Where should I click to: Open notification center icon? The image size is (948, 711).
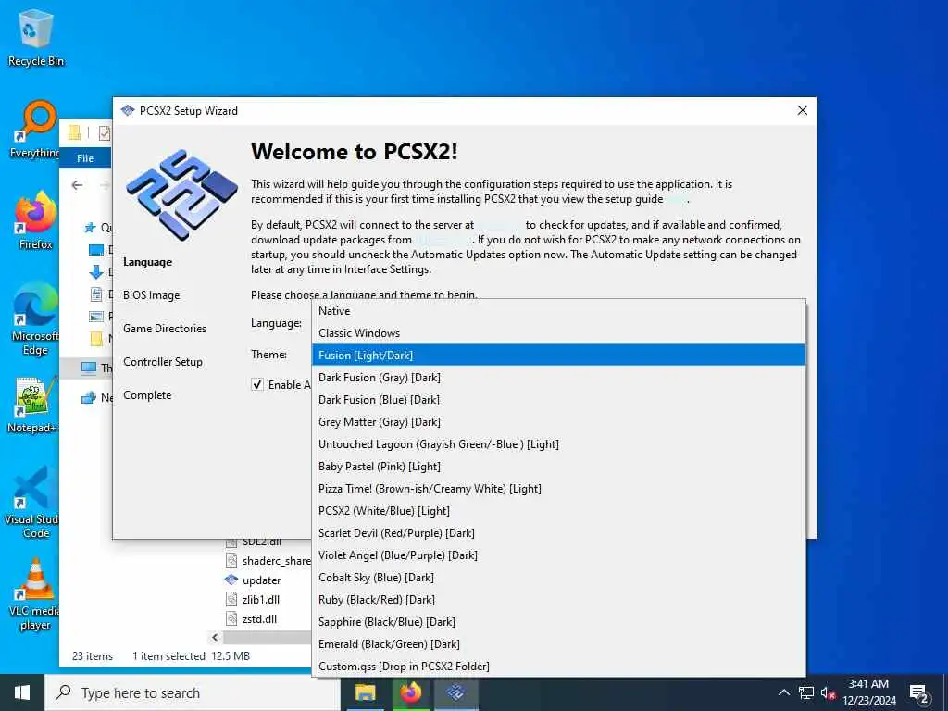click(919, 693)
